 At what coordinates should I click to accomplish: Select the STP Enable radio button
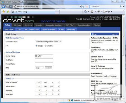click(x=36, y=46)
